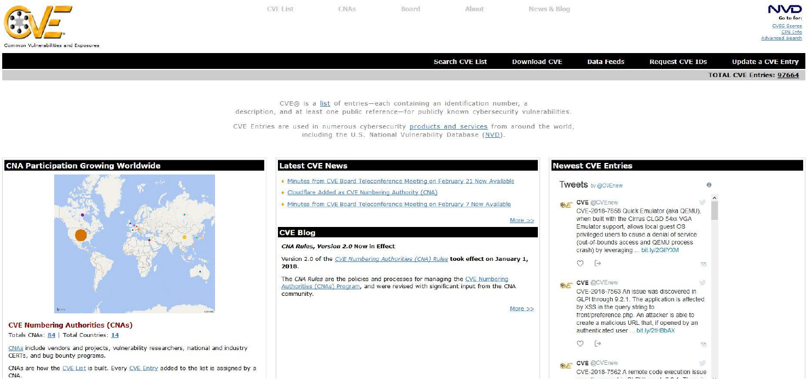
Task: Open the 'CVE Entry' link in the CNA paragraph
Action: pyautogui.click(x=143, y=368)
